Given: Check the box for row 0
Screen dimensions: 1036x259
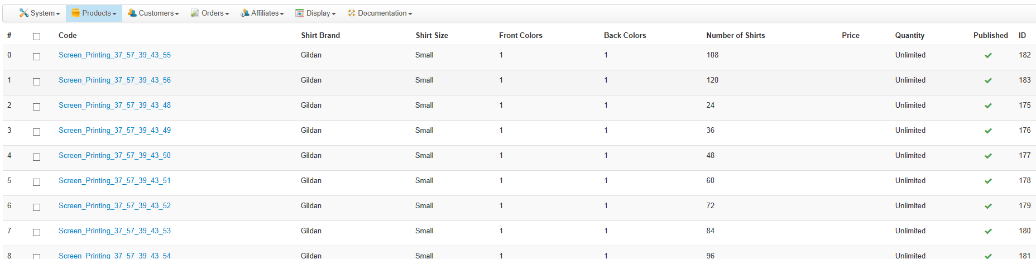Looking at the screenshot, I should pyautogui.click(x=37, y=56).
